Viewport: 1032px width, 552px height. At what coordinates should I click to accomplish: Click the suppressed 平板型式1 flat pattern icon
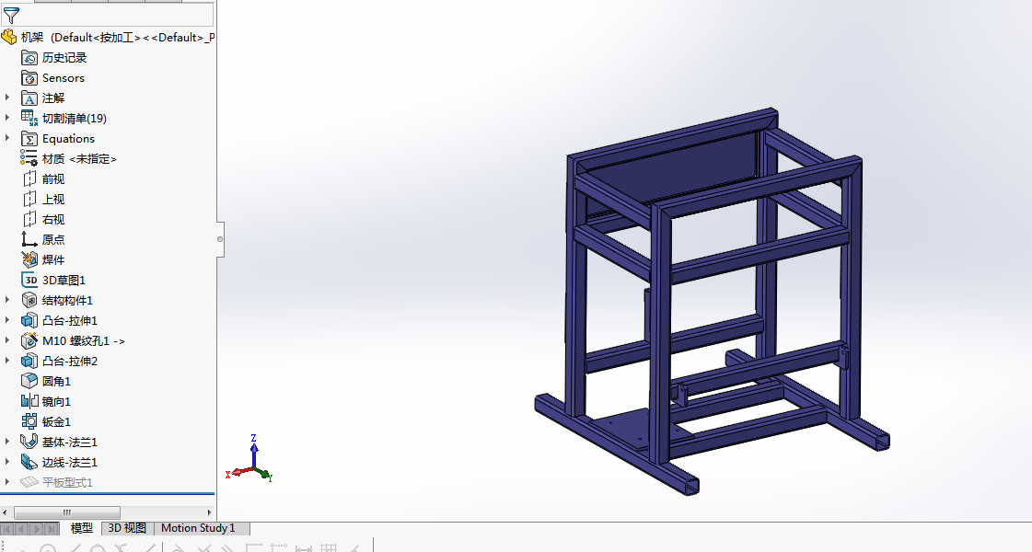point(29,482)
